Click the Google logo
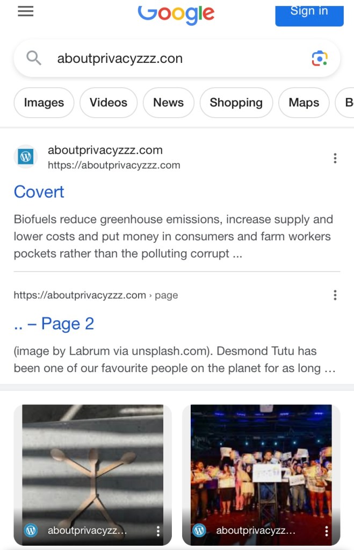354x550 pixels. 176,13
